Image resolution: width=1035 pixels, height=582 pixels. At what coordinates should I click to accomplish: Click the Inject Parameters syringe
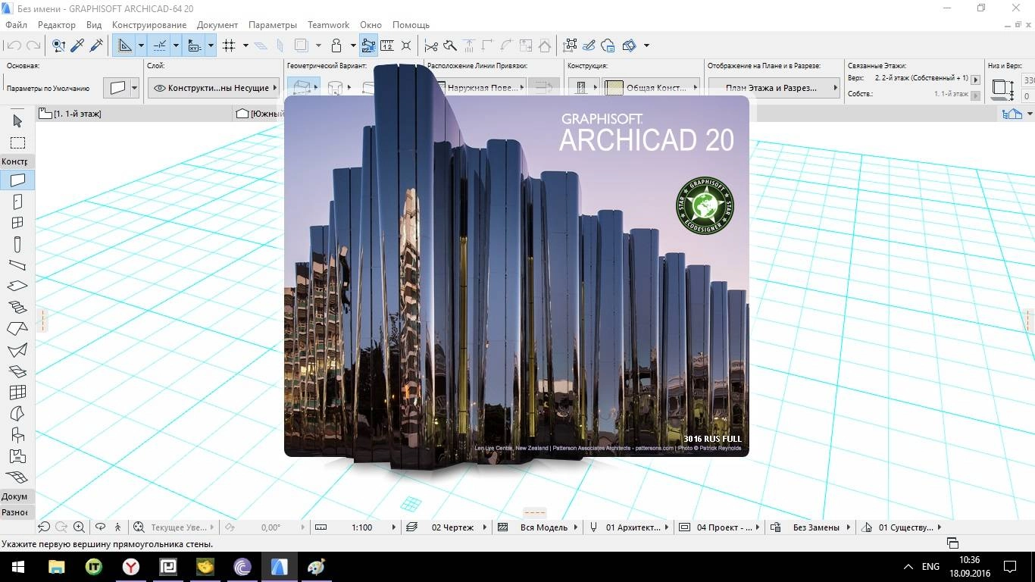(96, 45)
